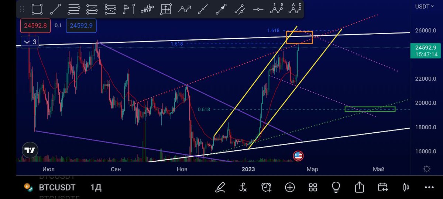Tap the US flag economic event marker
Screen dimensions: 443x199
pos(298,156)
